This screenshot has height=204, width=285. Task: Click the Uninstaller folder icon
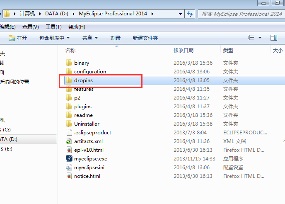[69, 124]
